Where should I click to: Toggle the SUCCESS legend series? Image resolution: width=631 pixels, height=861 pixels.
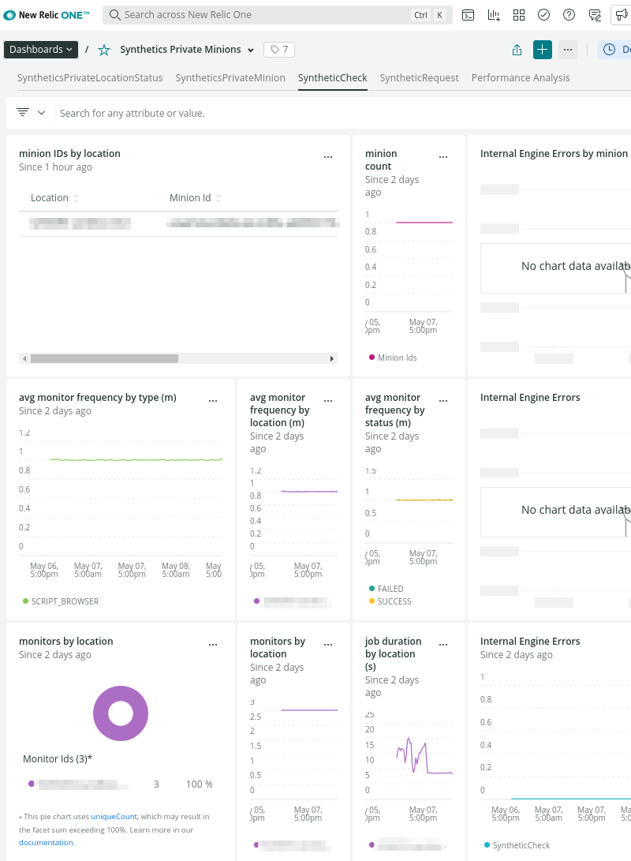point(394,601)
